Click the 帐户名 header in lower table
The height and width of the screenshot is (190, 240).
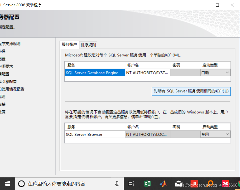tap(148, 127)
